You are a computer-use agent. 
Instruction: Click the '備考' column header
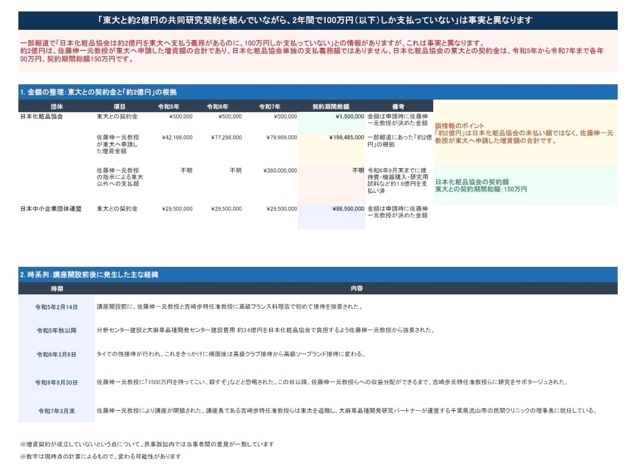click(x=398, y=106)
